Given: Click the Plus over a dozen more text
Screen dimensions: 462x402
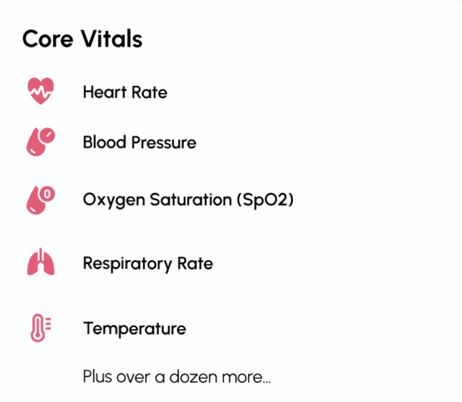Looking at the screenshot, I should (x=177, y=377).
